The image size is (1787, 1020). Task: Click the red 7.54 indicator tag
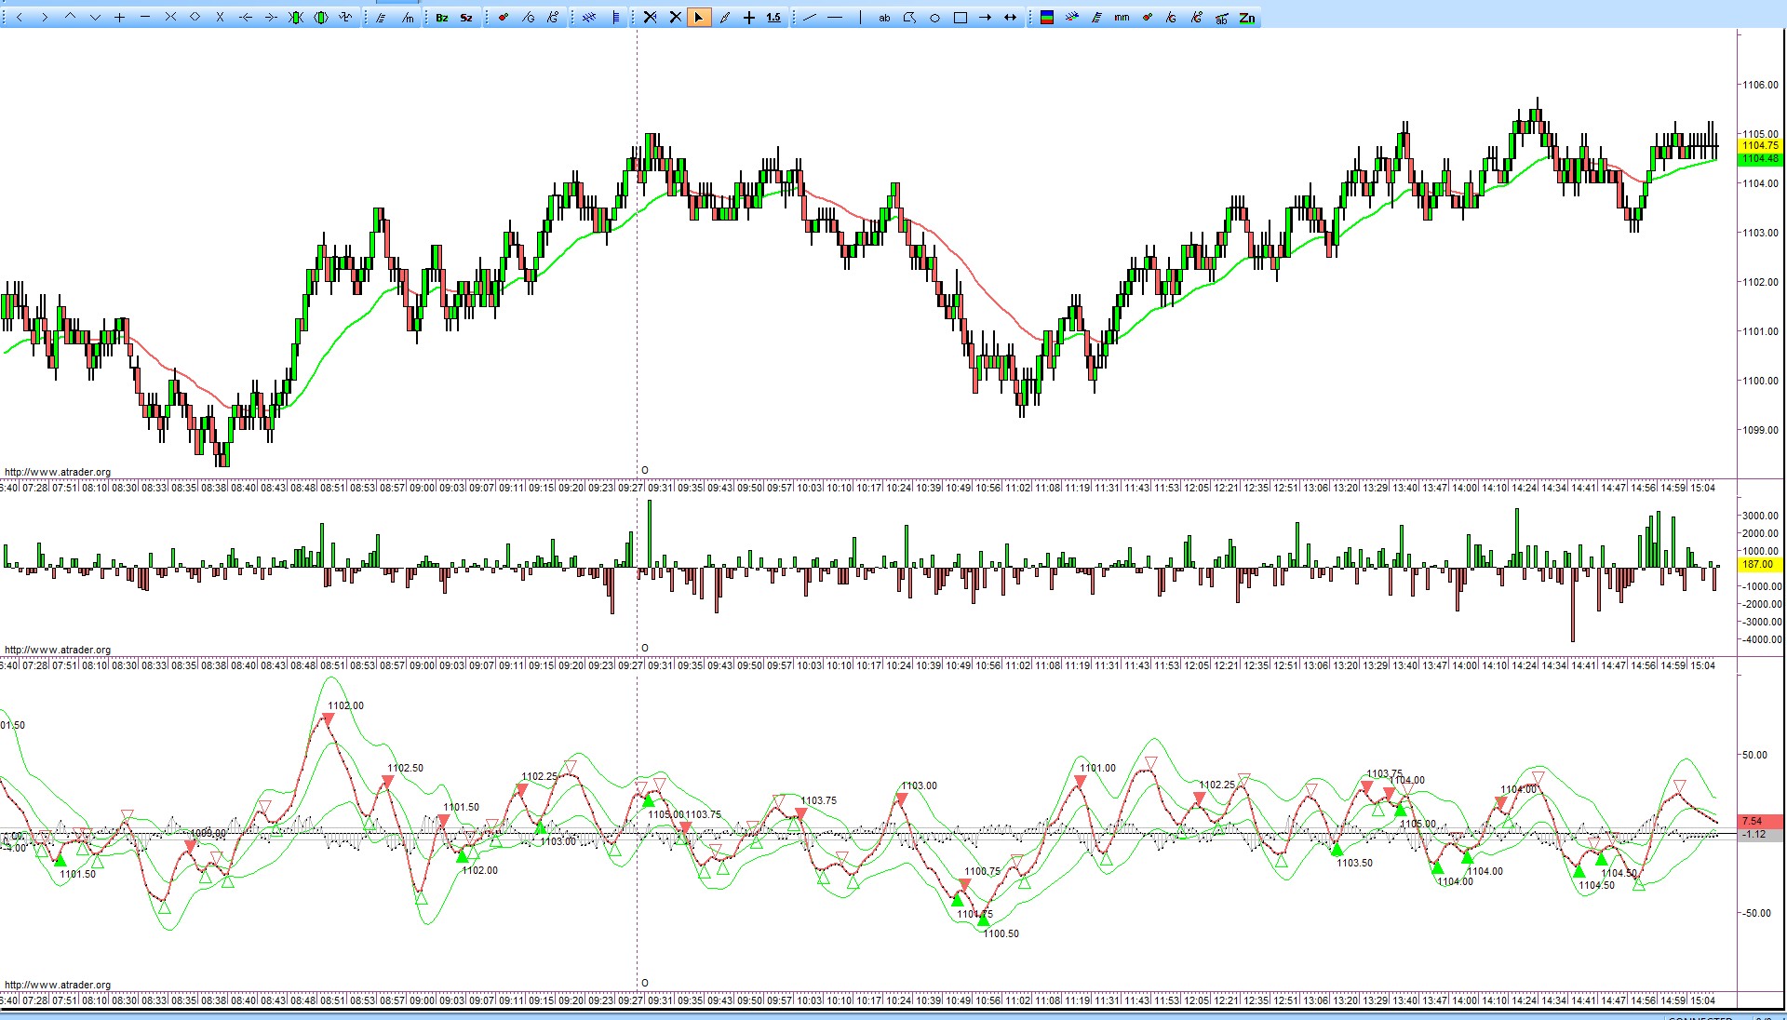coord(1761,821)
